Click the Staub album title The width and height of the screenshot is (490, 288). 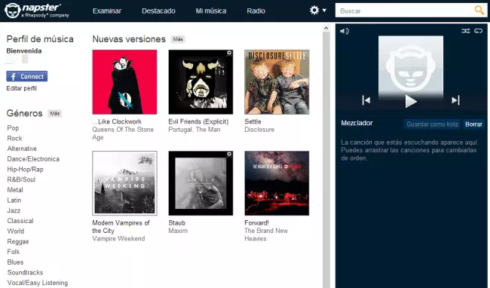pyautogui.click(x=177, y=223)
